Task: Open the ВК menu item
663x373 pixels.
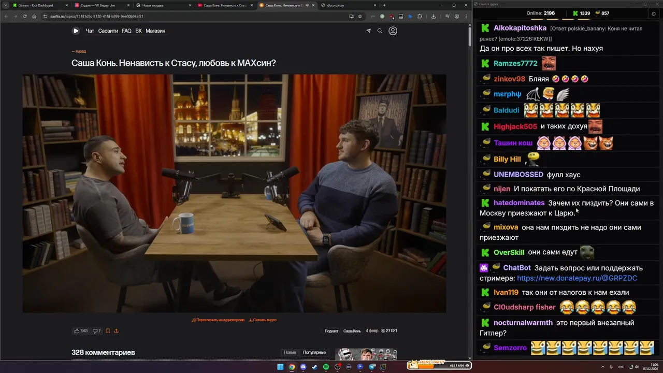Action: pos(138,31)
